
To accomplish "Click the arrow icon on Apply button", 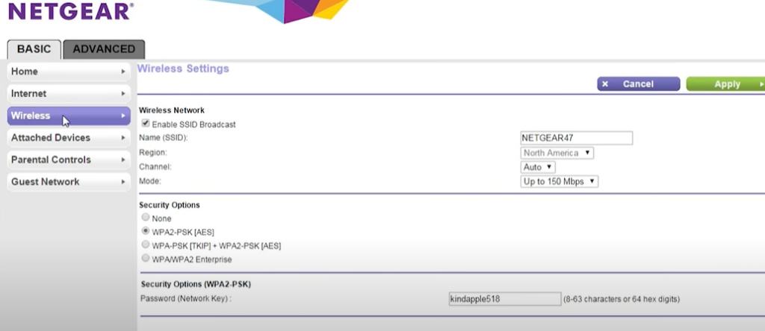I will pos(761,84).
